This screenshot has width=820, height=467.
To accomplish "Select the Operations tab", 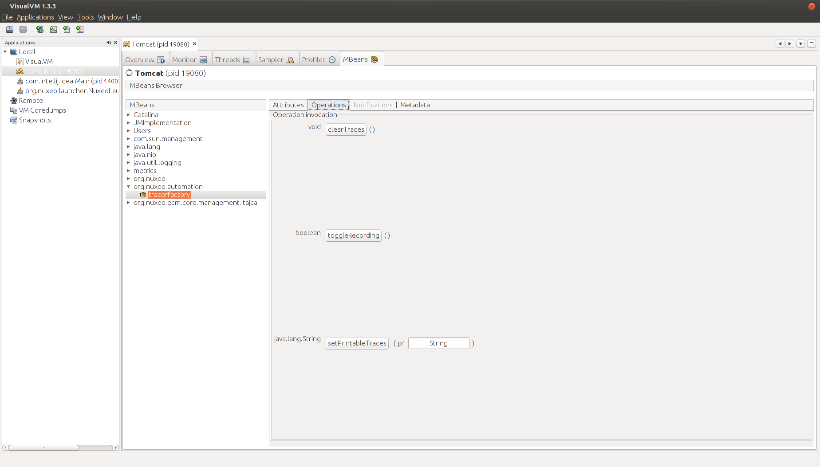I will coord(329,105).
